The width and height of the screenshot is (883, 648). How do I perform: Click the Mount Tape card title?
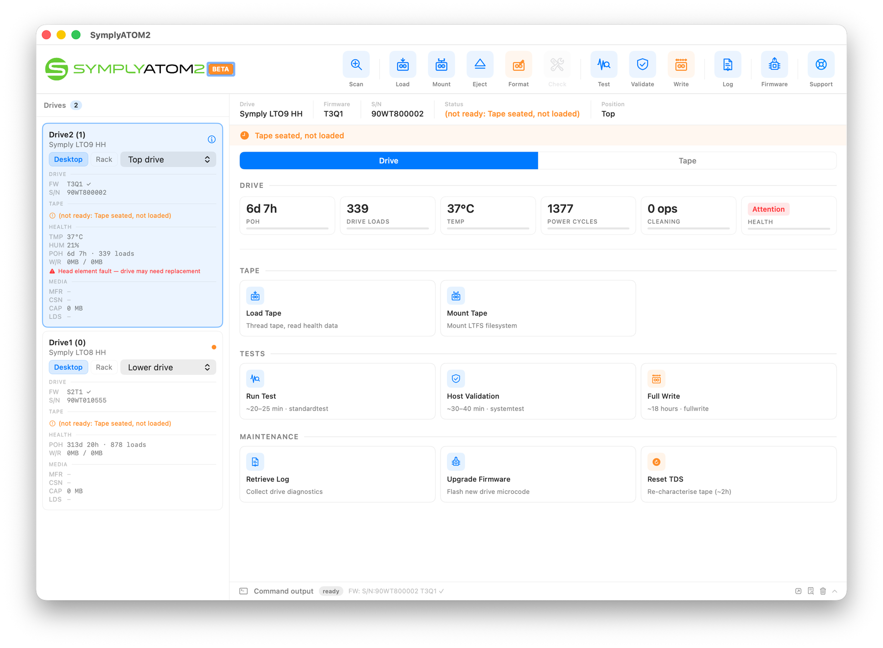click(467, 313)
